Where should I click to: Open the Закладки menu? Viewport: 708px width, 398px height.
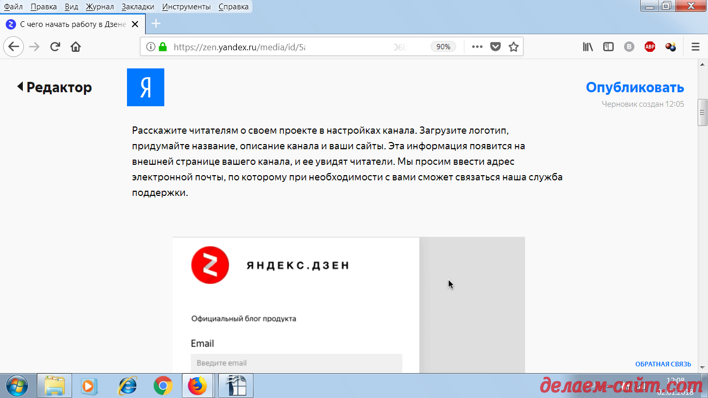coord(138,7)
